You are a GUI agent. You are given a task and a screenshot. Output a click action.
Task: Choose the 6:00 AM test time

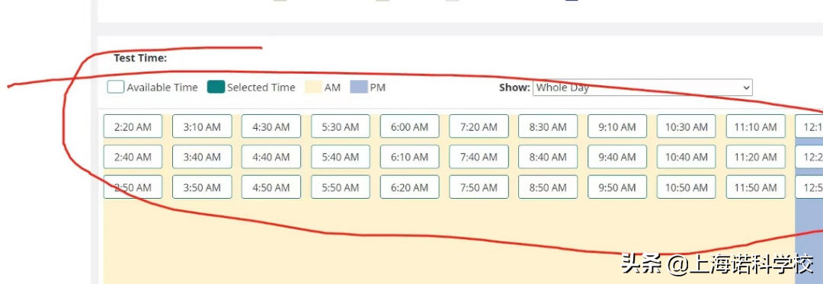click(410, 126)
